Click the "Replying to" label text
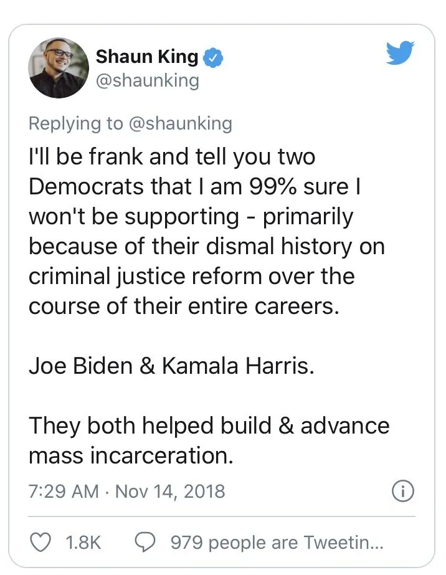This screenshot has height=575, width=446. tap(76, 123)
